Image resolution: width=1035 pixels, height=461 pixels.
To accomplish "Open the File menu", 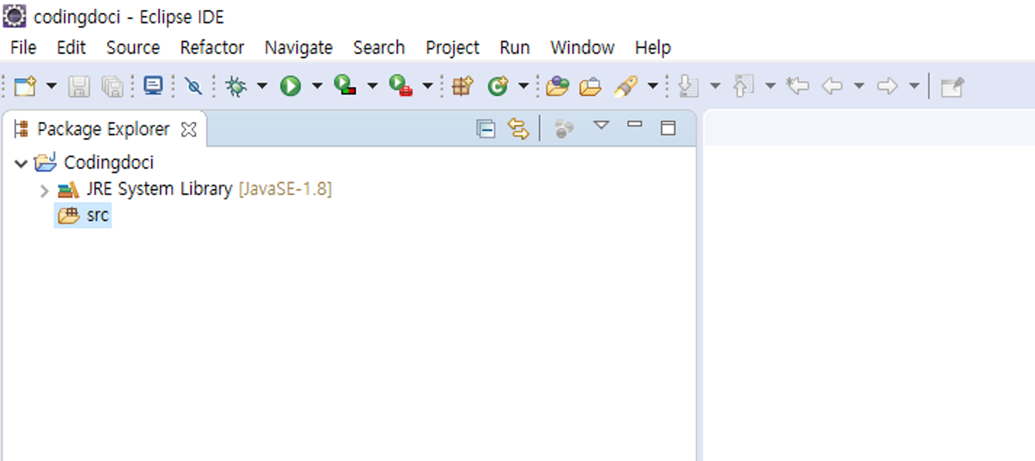I will [x=23, y=48].
